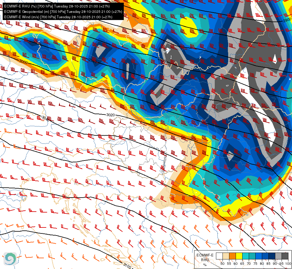Click the 2980 geopotential contour label

tap(92, 61)
